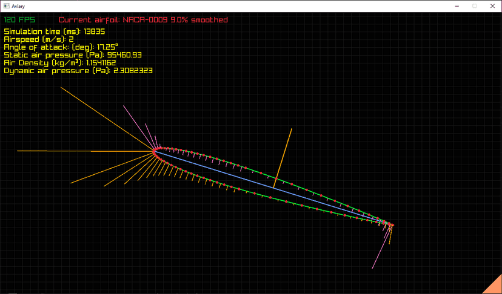The image size is (502, 294).
Task: Click the orange triangle in bottom-right corner
Action: 490,284
